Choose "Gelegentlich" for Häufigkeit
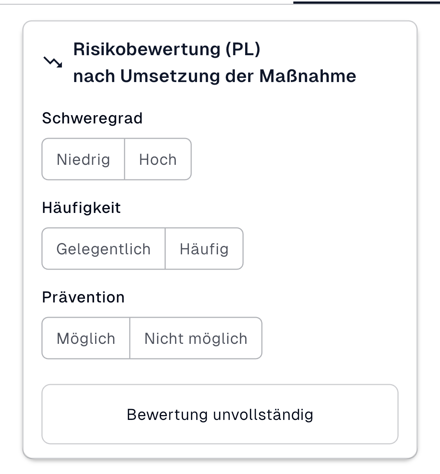 (103, 249)
